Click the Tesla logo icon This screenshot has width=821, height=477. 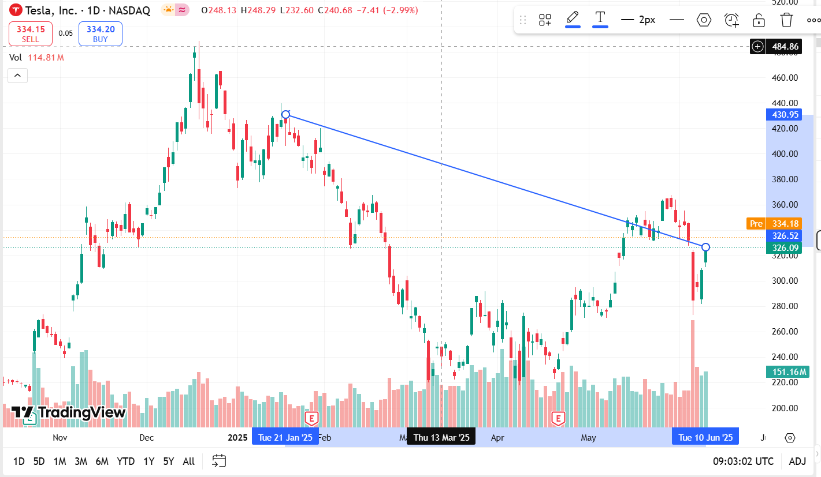tap(16, 10)
